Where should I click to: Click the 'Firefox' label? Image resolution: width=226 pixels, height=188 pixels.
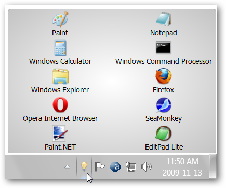point(164,90)
